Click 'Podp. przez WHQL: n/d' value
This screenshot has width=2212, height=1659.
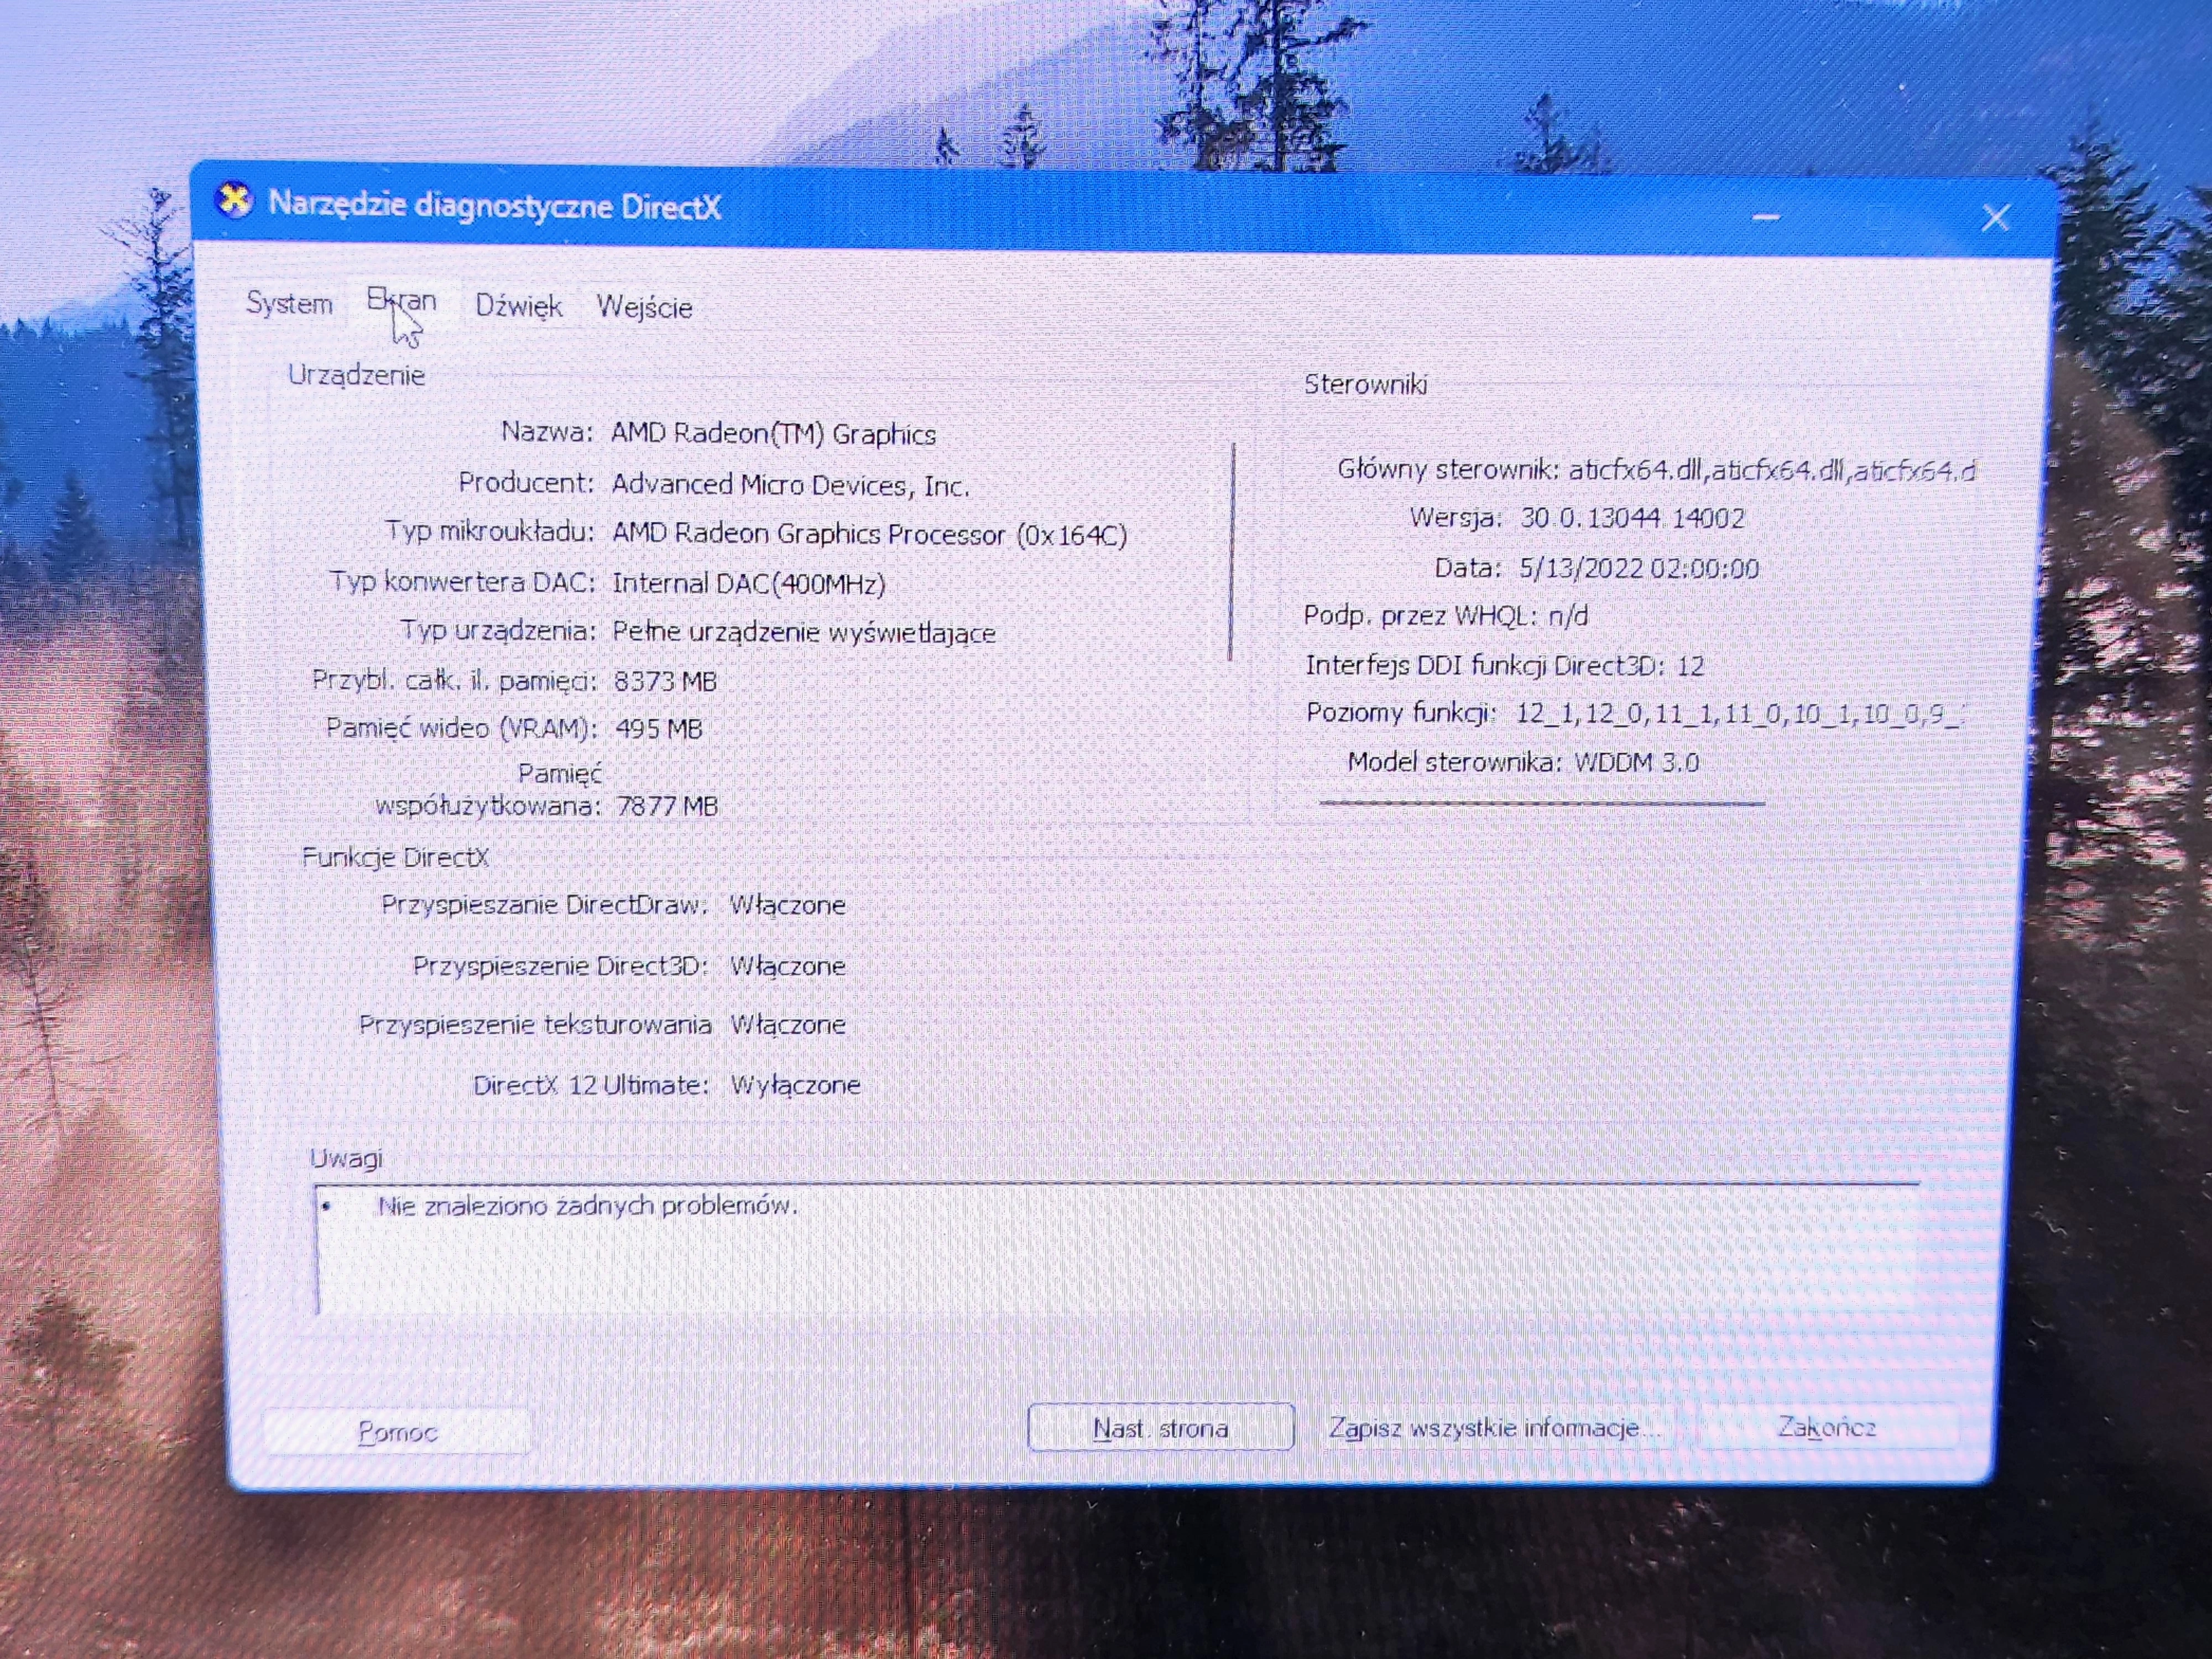1445,616
